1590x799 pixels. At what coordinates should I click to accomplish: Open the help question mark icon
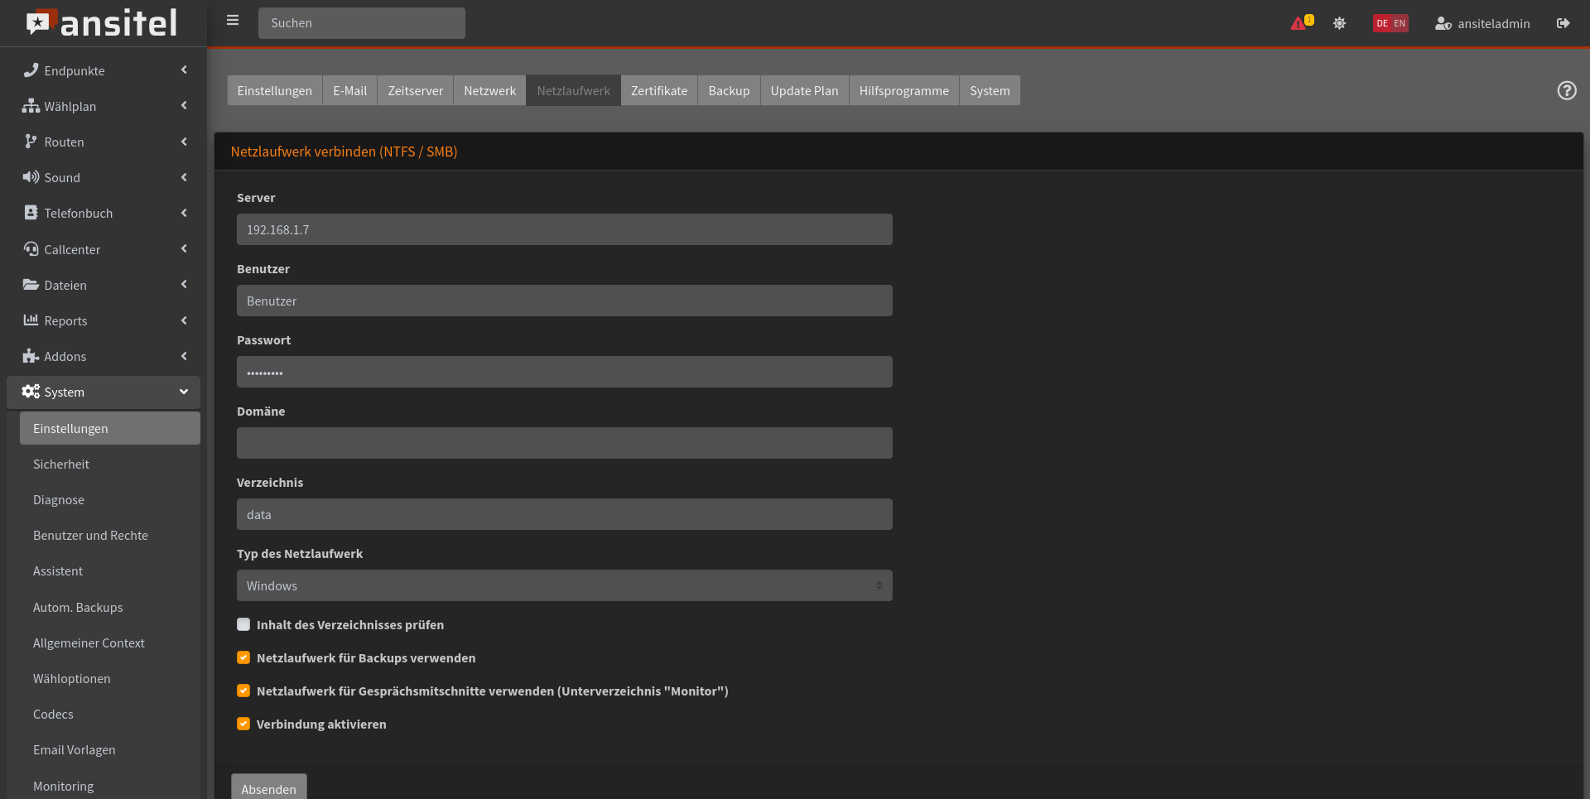[1566, 90]
